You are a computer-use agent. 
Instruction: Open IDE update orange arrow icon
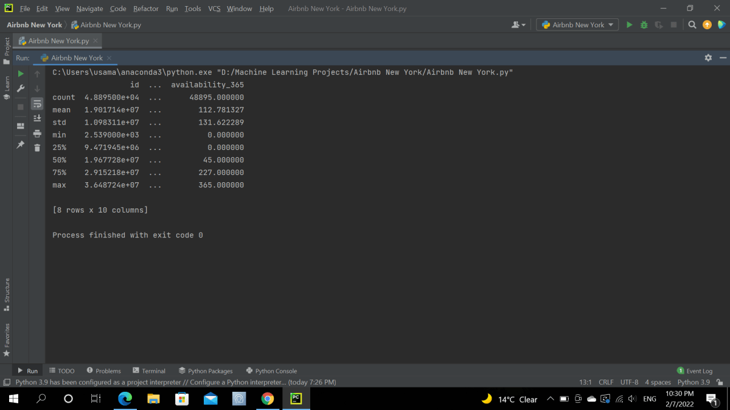[x=707, y=25]
